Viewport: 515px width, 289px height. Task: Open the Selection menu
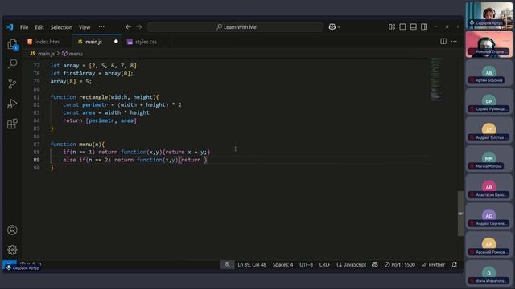pos(61,27)
